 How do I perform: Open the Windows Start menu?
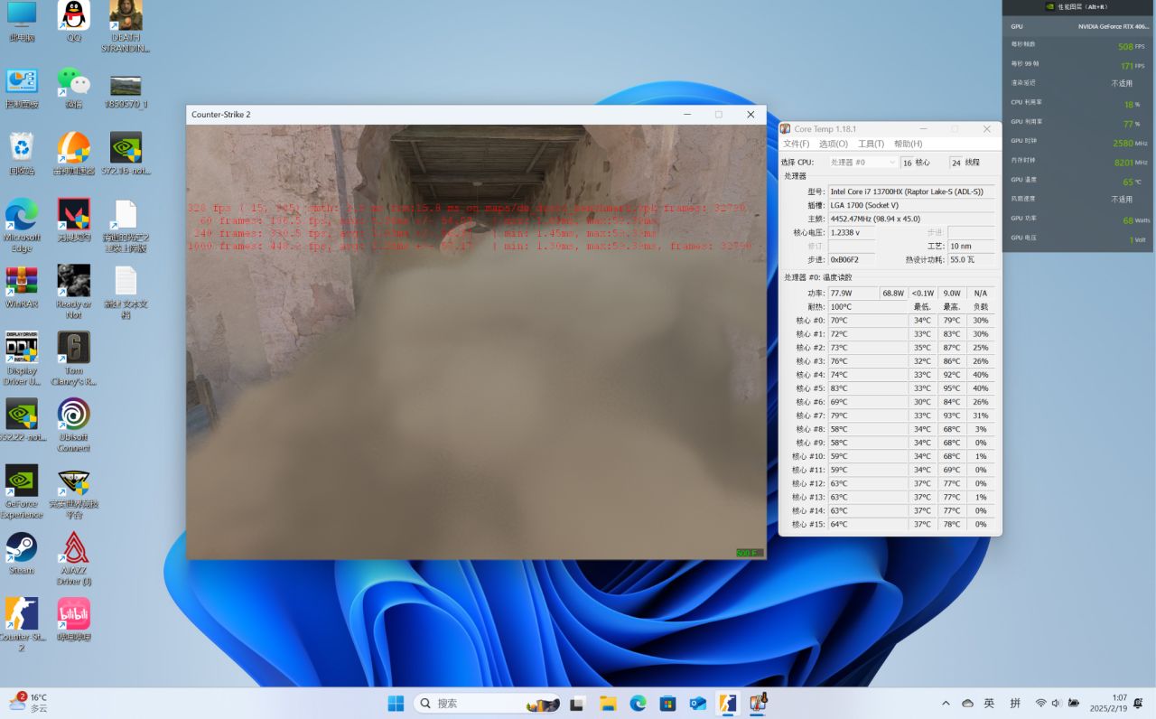tap(396, 703)
